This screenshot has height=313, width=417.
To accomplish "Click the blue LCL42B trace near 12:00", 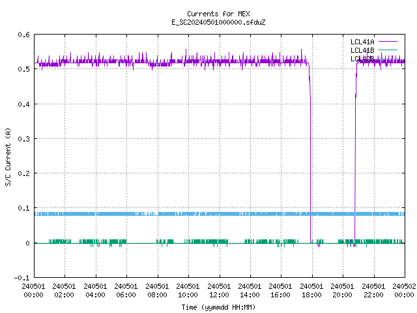I will tap(220, 214).
